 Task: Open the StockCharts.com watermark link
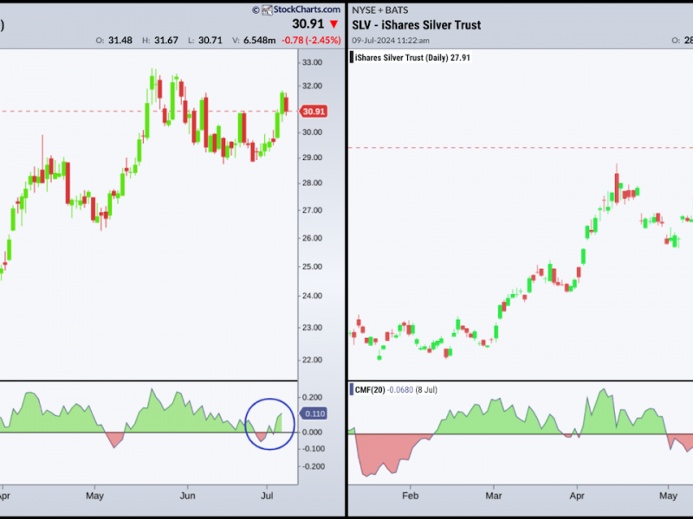(x=307, y=10)
